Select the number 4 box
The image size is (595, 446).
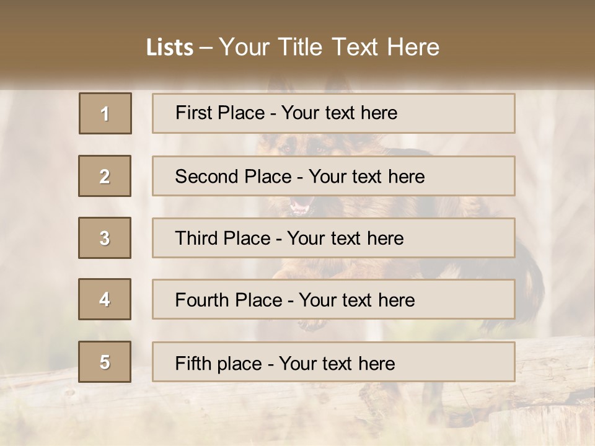coord(105,299)
